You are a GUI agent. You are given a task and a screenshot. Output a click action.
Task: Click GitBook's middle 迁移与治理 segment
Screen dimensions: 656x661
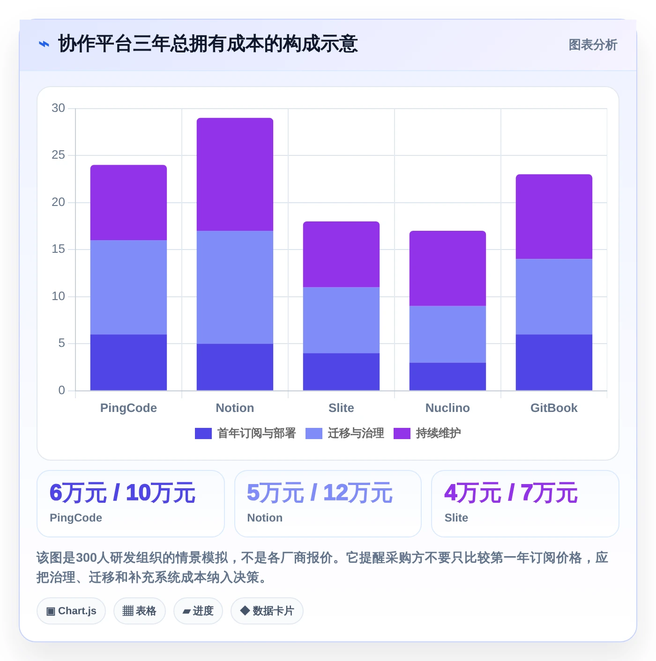[554, 297]
